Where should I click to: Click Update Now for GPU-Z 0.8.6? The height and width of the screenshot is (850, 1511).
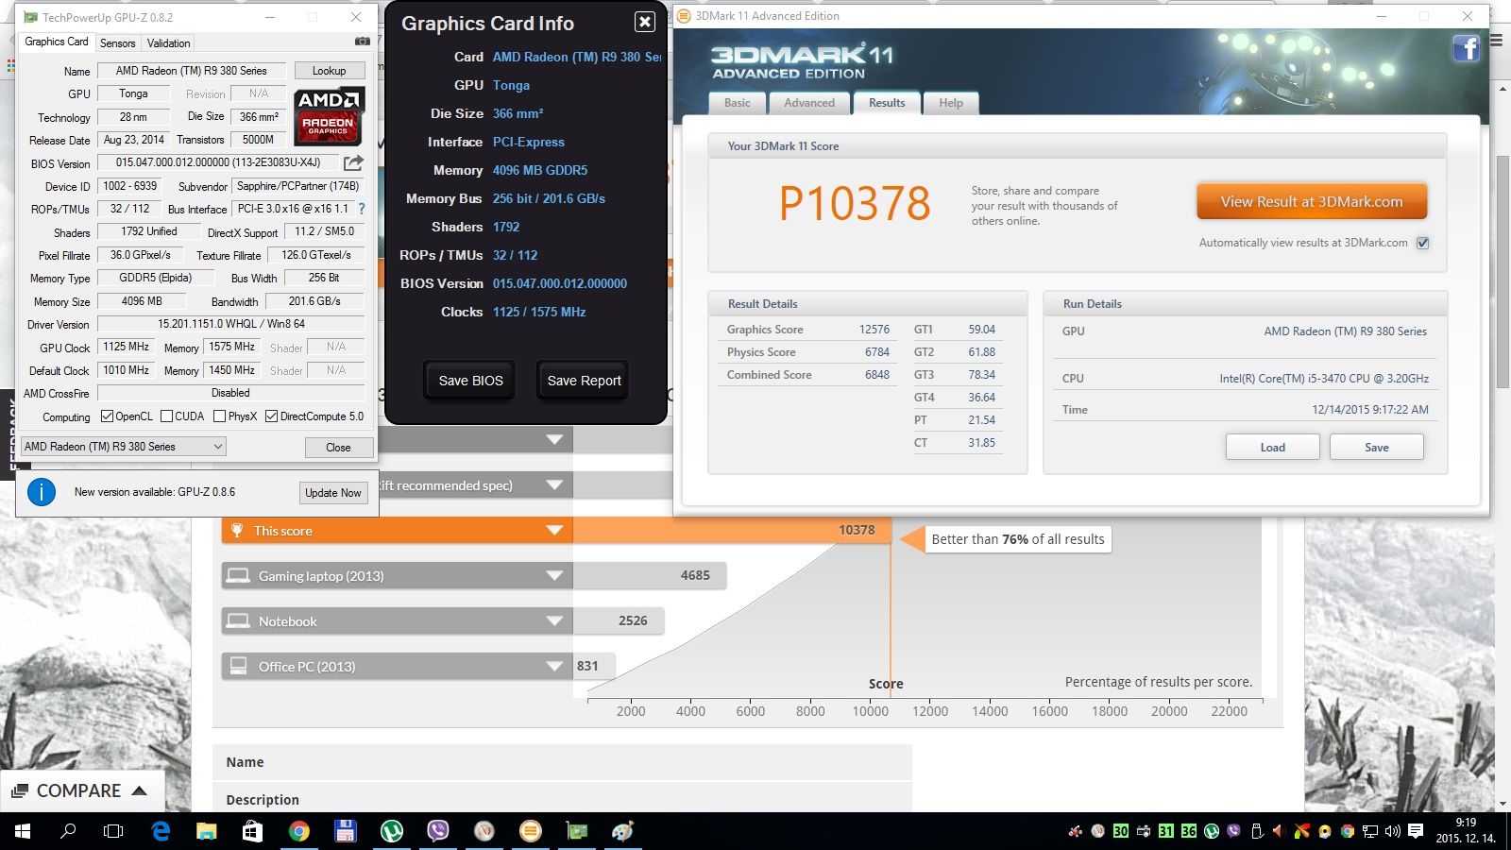coord(332,493)
